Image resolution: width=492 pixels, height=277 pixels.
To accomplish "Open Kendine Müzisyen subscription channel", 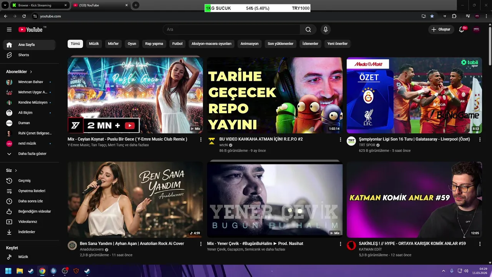I will point(29,102).
